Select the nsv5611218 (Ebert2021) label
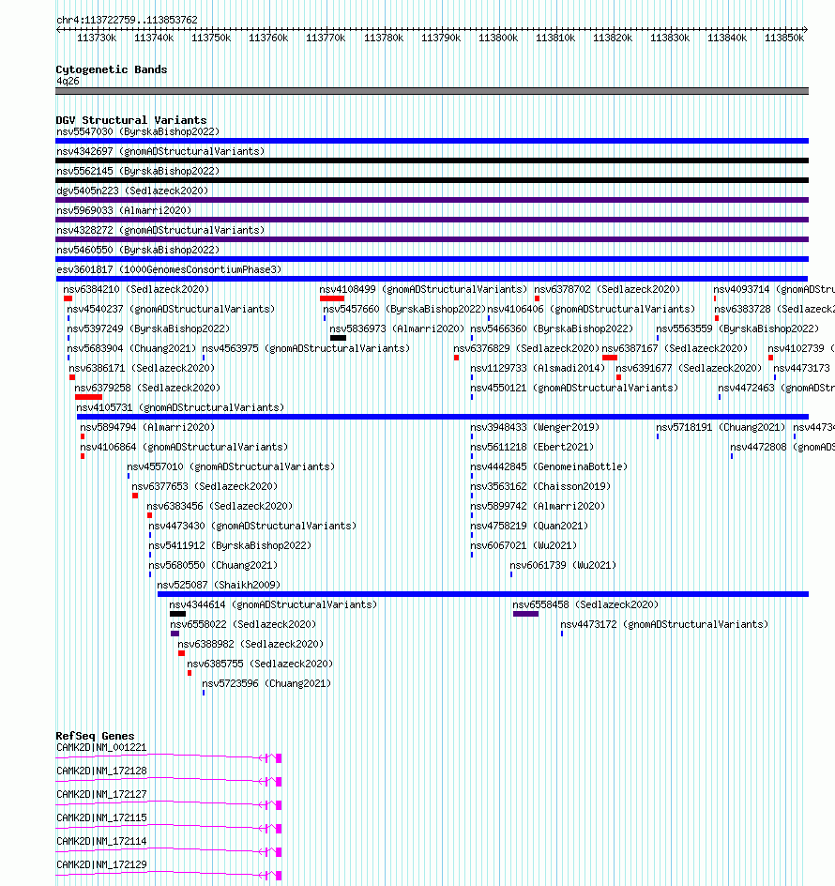 532,448
